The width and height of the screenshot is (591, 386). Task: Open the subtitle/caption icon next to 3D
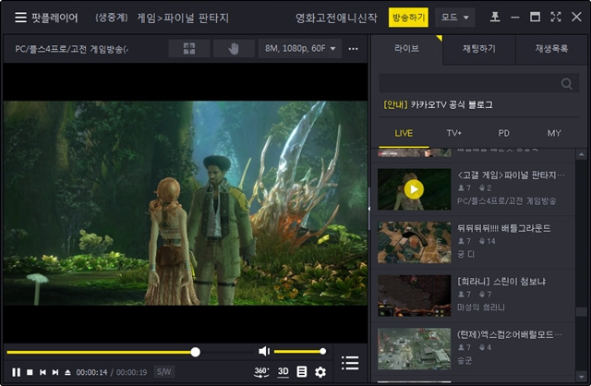pos(302,372)
